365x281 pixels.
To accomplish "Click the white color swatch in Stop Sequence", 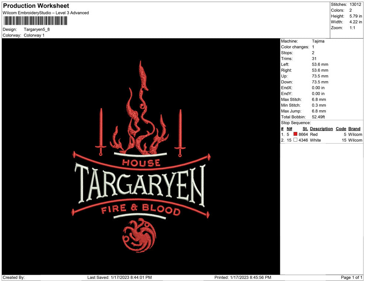I will point(295,140).
